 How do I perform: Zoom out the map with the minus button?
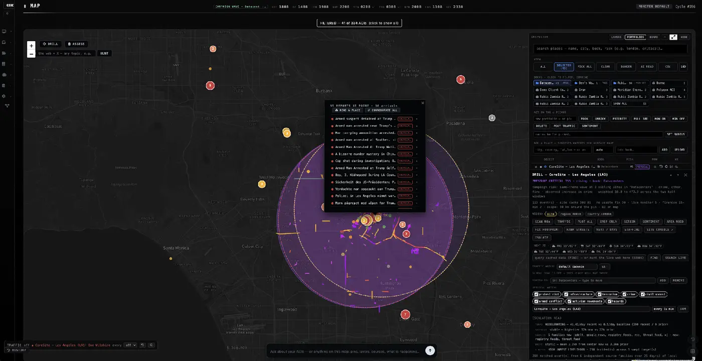tap(31, 54)
